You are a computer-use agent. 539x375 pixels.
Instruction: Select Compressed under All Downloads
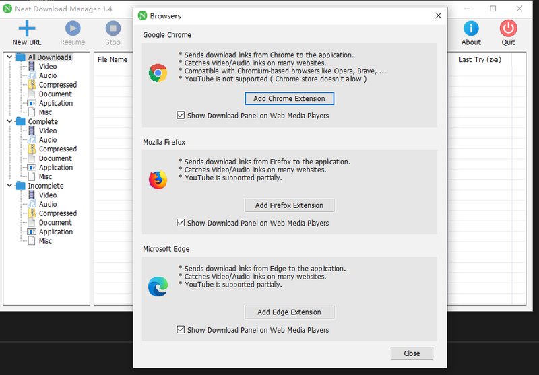(x=57, y=85)
